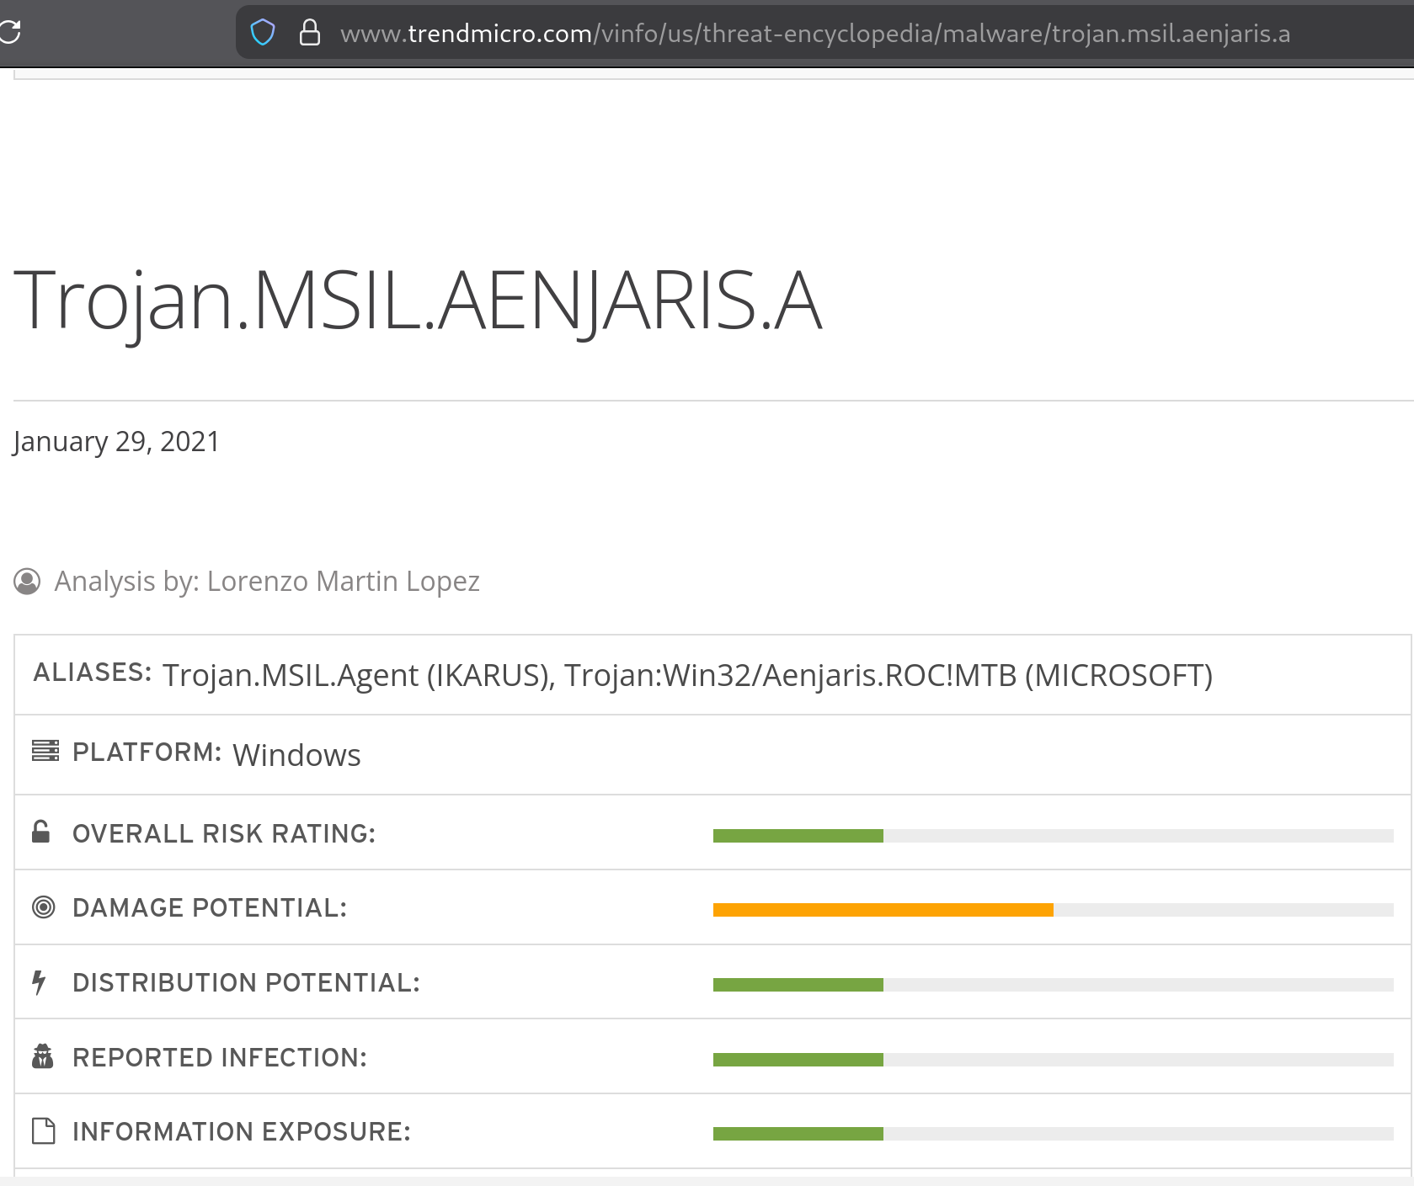Click the Information Exposure green bar

798,1134
